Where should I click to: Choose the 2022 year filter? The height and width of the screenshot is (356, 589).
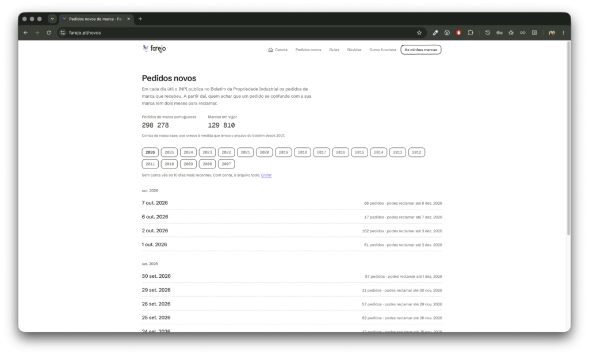click(x=226, y=152)
